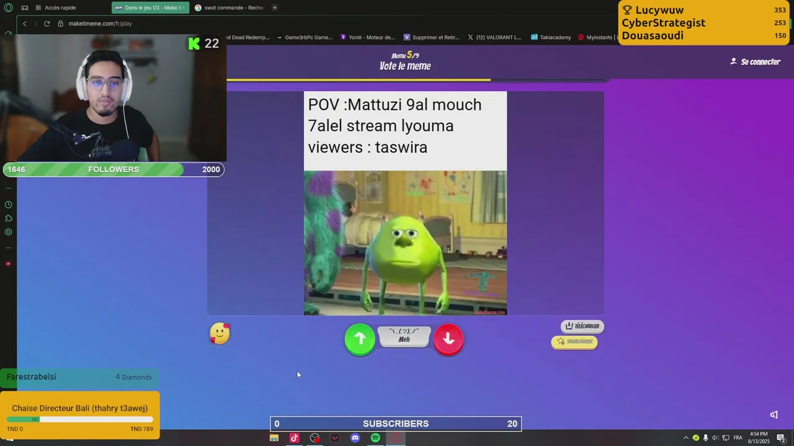Click the meme progress bar at top
Screen dimensions: 794x446
click(416, 80)
